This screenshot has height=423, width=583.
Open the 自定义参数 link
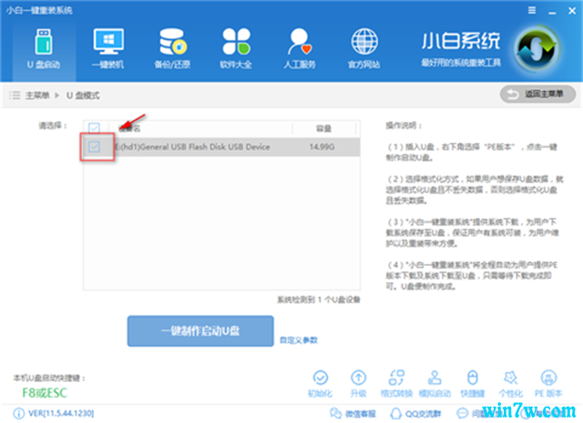click(x=299, y=340)
